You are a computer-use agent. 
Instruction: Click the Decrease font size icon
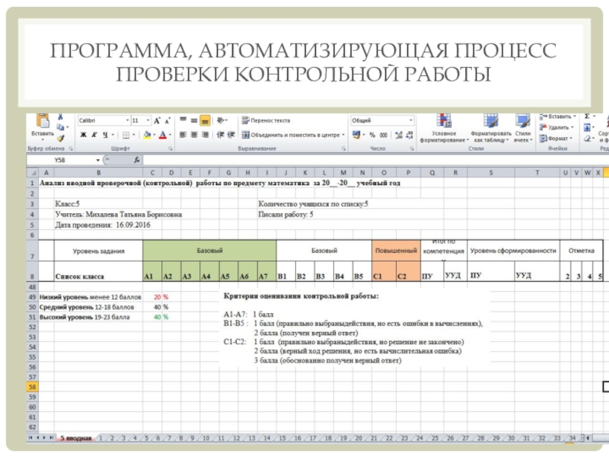point(167,121)
